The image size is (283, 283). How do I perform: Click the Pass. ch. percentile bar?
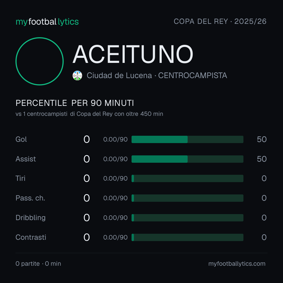(187, 198)
